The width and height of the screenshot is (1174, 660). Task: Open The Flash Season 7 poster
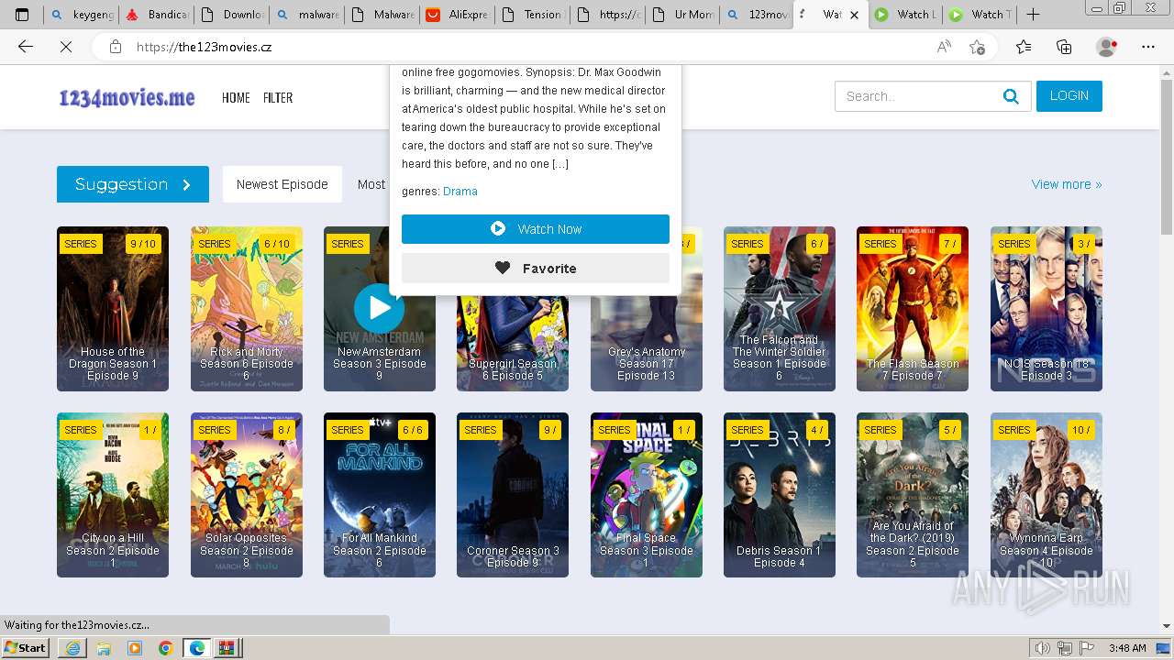(913, 309)
